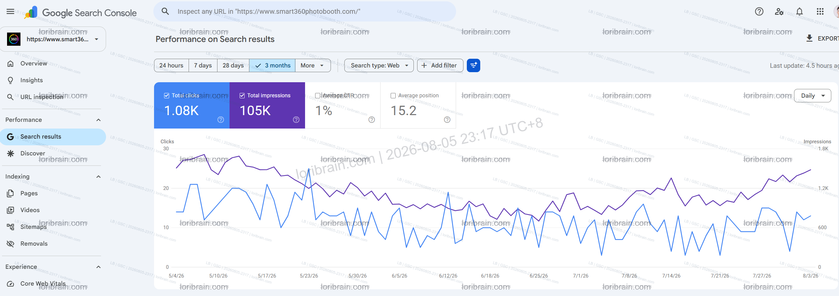Viewport: 839px width, 296px height.
Task: Export the performance data
Action: point(822,39)
